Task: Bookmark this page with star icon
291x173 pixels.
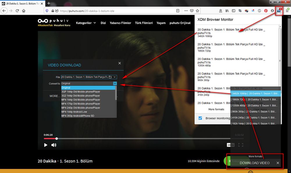Action: pos(198,11)
